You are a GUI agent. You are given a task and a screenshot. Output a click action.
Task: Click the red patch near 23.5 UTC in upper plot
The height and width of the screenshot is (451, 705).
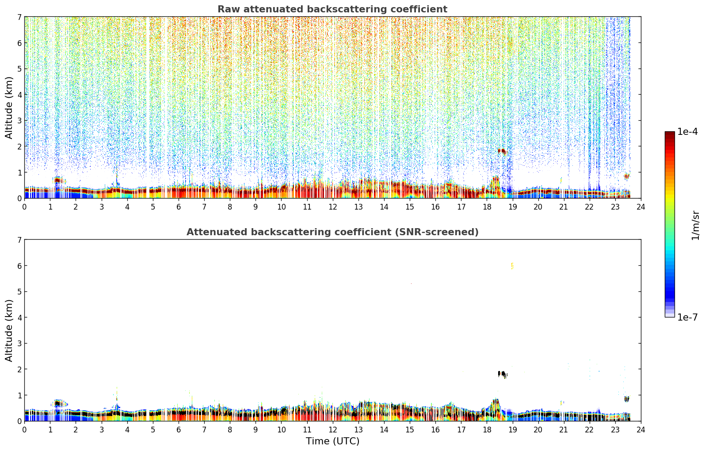click(627, 176)
